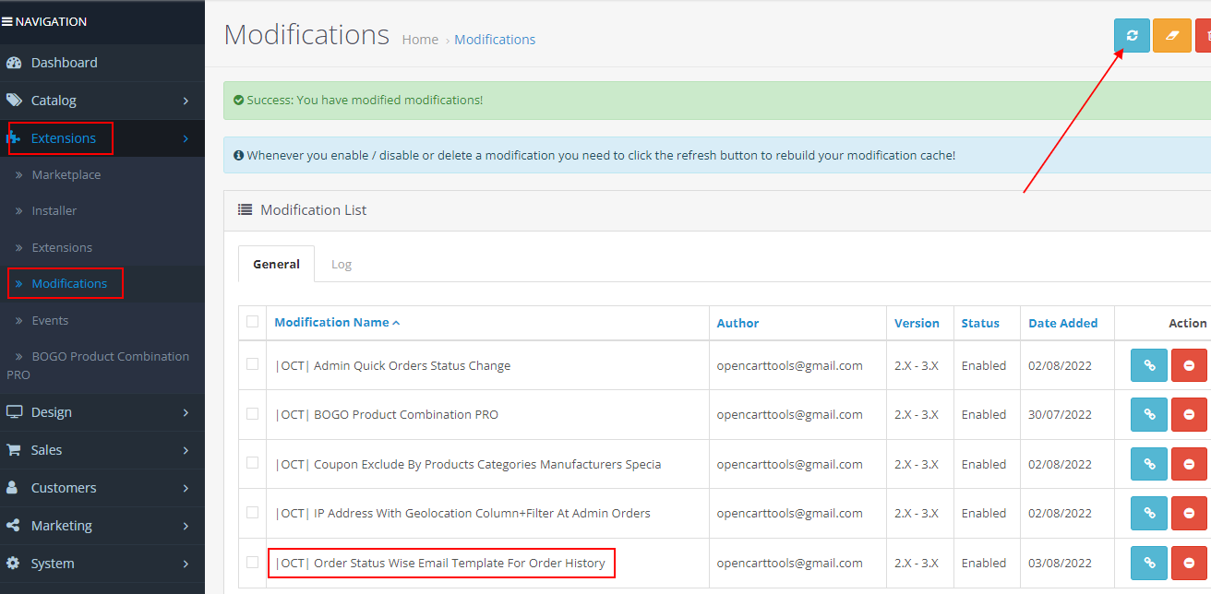Click the refresh modification cache icon
This screenshot has width=1211, height=594.
point(1132,35)
